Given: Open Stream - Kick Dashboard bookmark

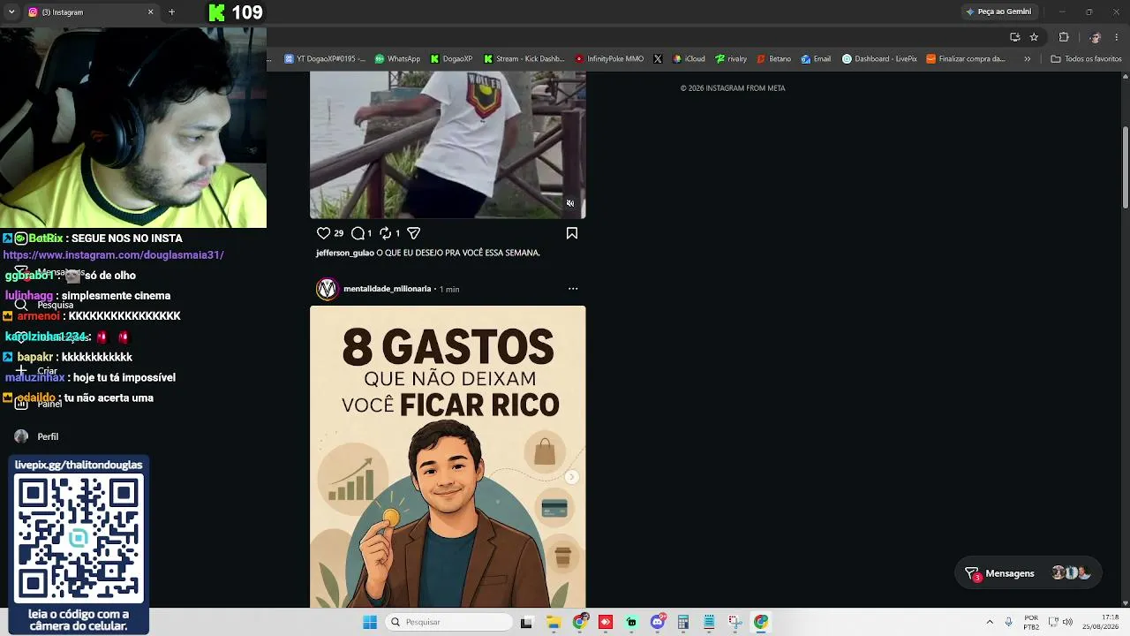Looking at the screenshot, I should 524,59.
